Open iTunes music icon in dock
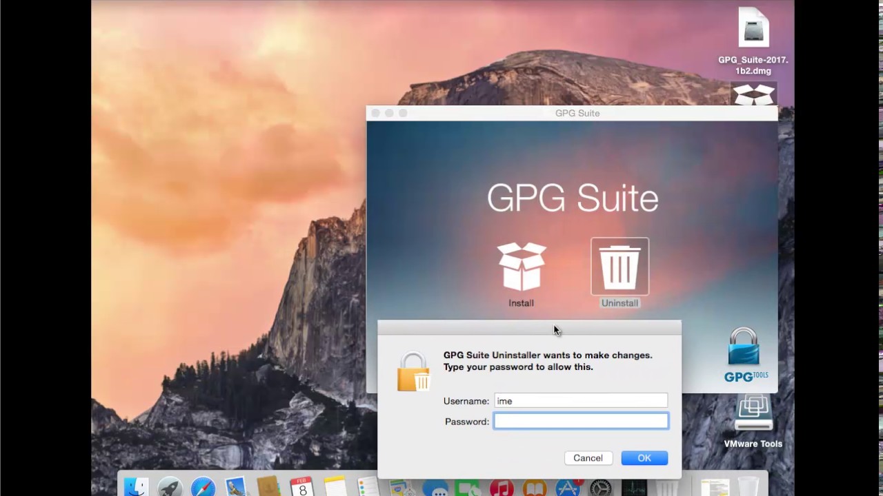 coord(502,487)
